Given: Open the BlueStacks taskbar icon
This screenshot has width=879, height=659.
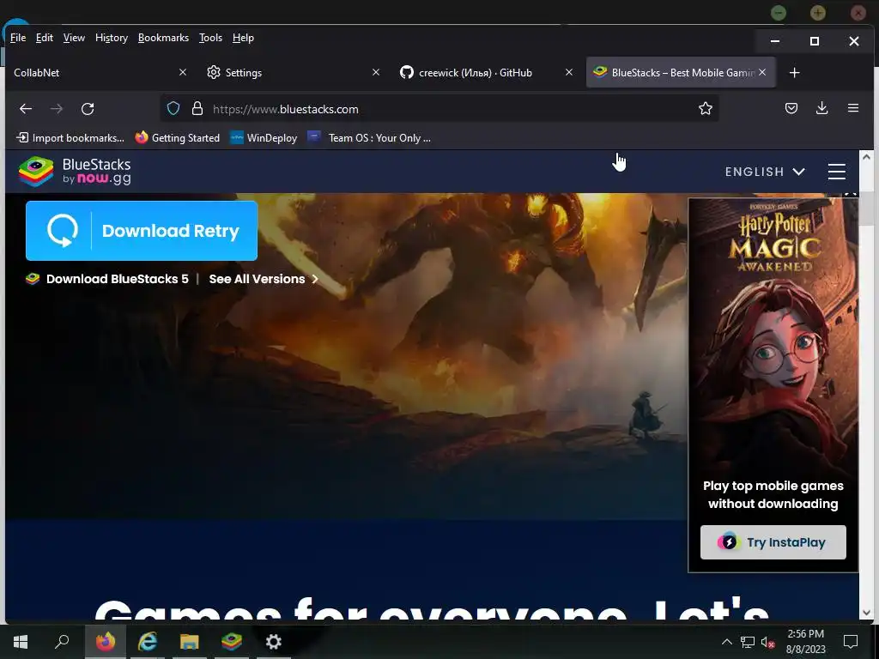Looking at the screenshot, I should tap(232, 642).
